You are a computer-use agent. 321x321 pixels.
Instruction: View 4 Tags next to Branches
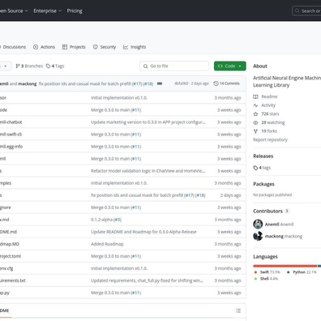tap(55, 66)
